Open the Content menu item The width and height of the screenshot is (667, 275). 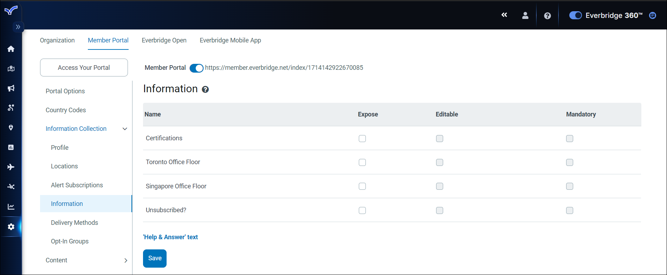[x=56, y=260]
